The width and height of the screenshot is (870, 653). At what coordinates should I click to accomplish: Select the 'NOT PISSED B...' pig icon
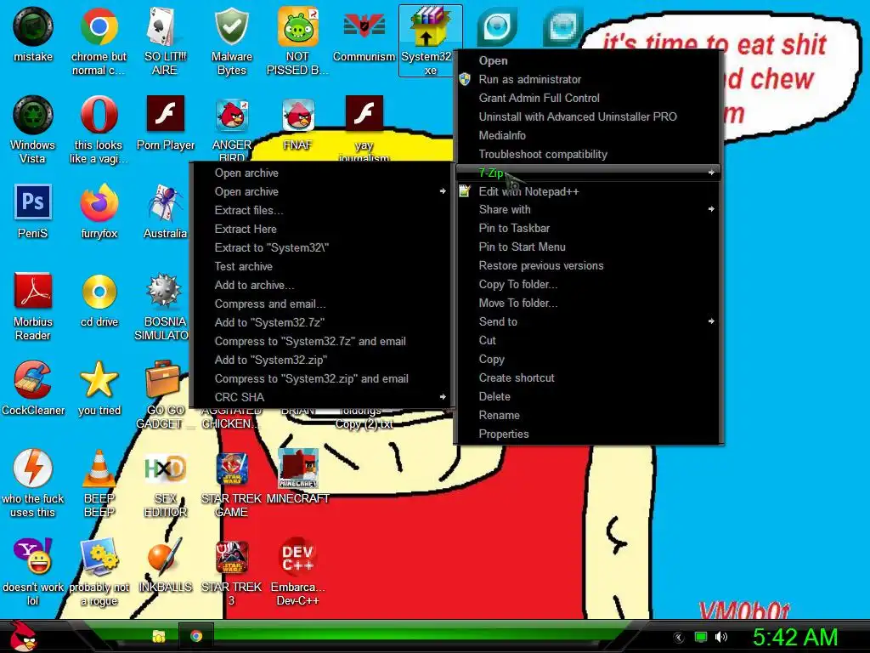tap(297, 26)
